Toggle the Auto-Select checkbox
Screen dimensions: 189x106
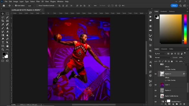(x=16, y=6)
